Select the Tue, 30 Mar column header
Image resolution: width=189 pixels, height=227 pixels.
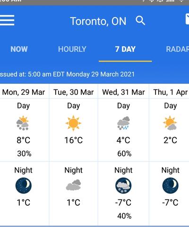[74, 92]
